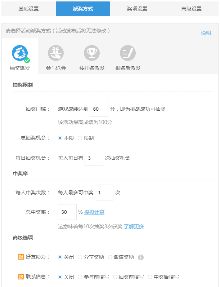Screen dimensions: 220x287
Task: Click the 总中奖率： label
Action: [38, 212]
